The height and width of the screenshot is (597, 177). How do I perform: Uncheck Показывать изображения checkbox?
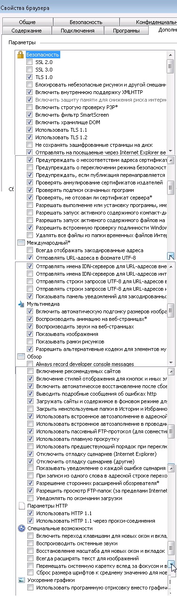coord(30,334)
